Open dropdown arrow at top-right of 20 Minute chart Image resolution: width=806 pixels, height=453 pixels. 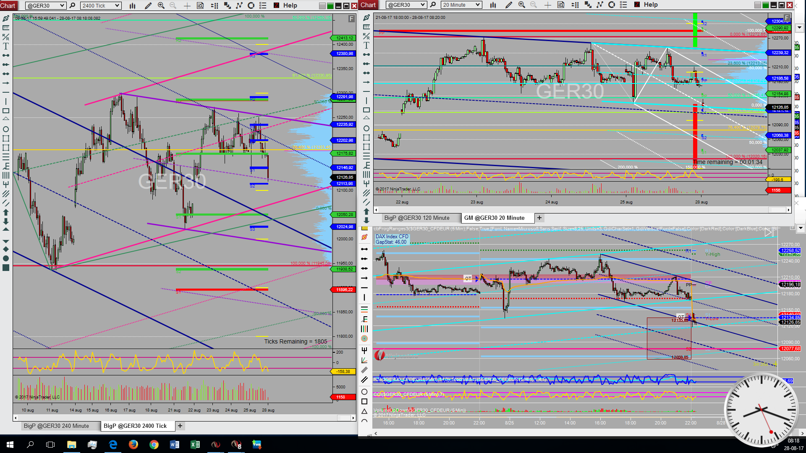[x=799, y=28]
